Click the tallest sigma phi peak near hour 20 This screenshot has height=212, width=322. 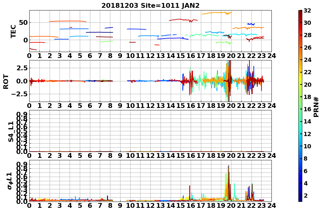pyautogui.click(x=228, y=183)
